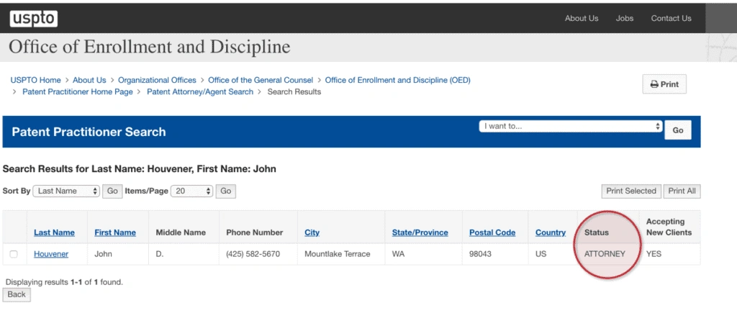Click Go next to 'I want to...'
The image size is (737, 321).
pos(678,130)
